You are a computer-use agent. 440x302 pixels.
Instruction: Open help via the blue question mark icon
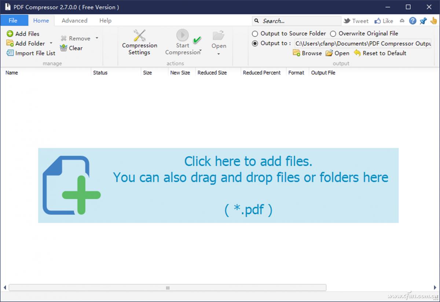413,21
